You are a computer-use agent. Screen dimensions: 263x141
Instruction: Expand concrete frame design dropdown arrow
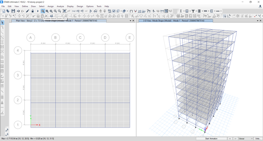click(x=190, y=11)
